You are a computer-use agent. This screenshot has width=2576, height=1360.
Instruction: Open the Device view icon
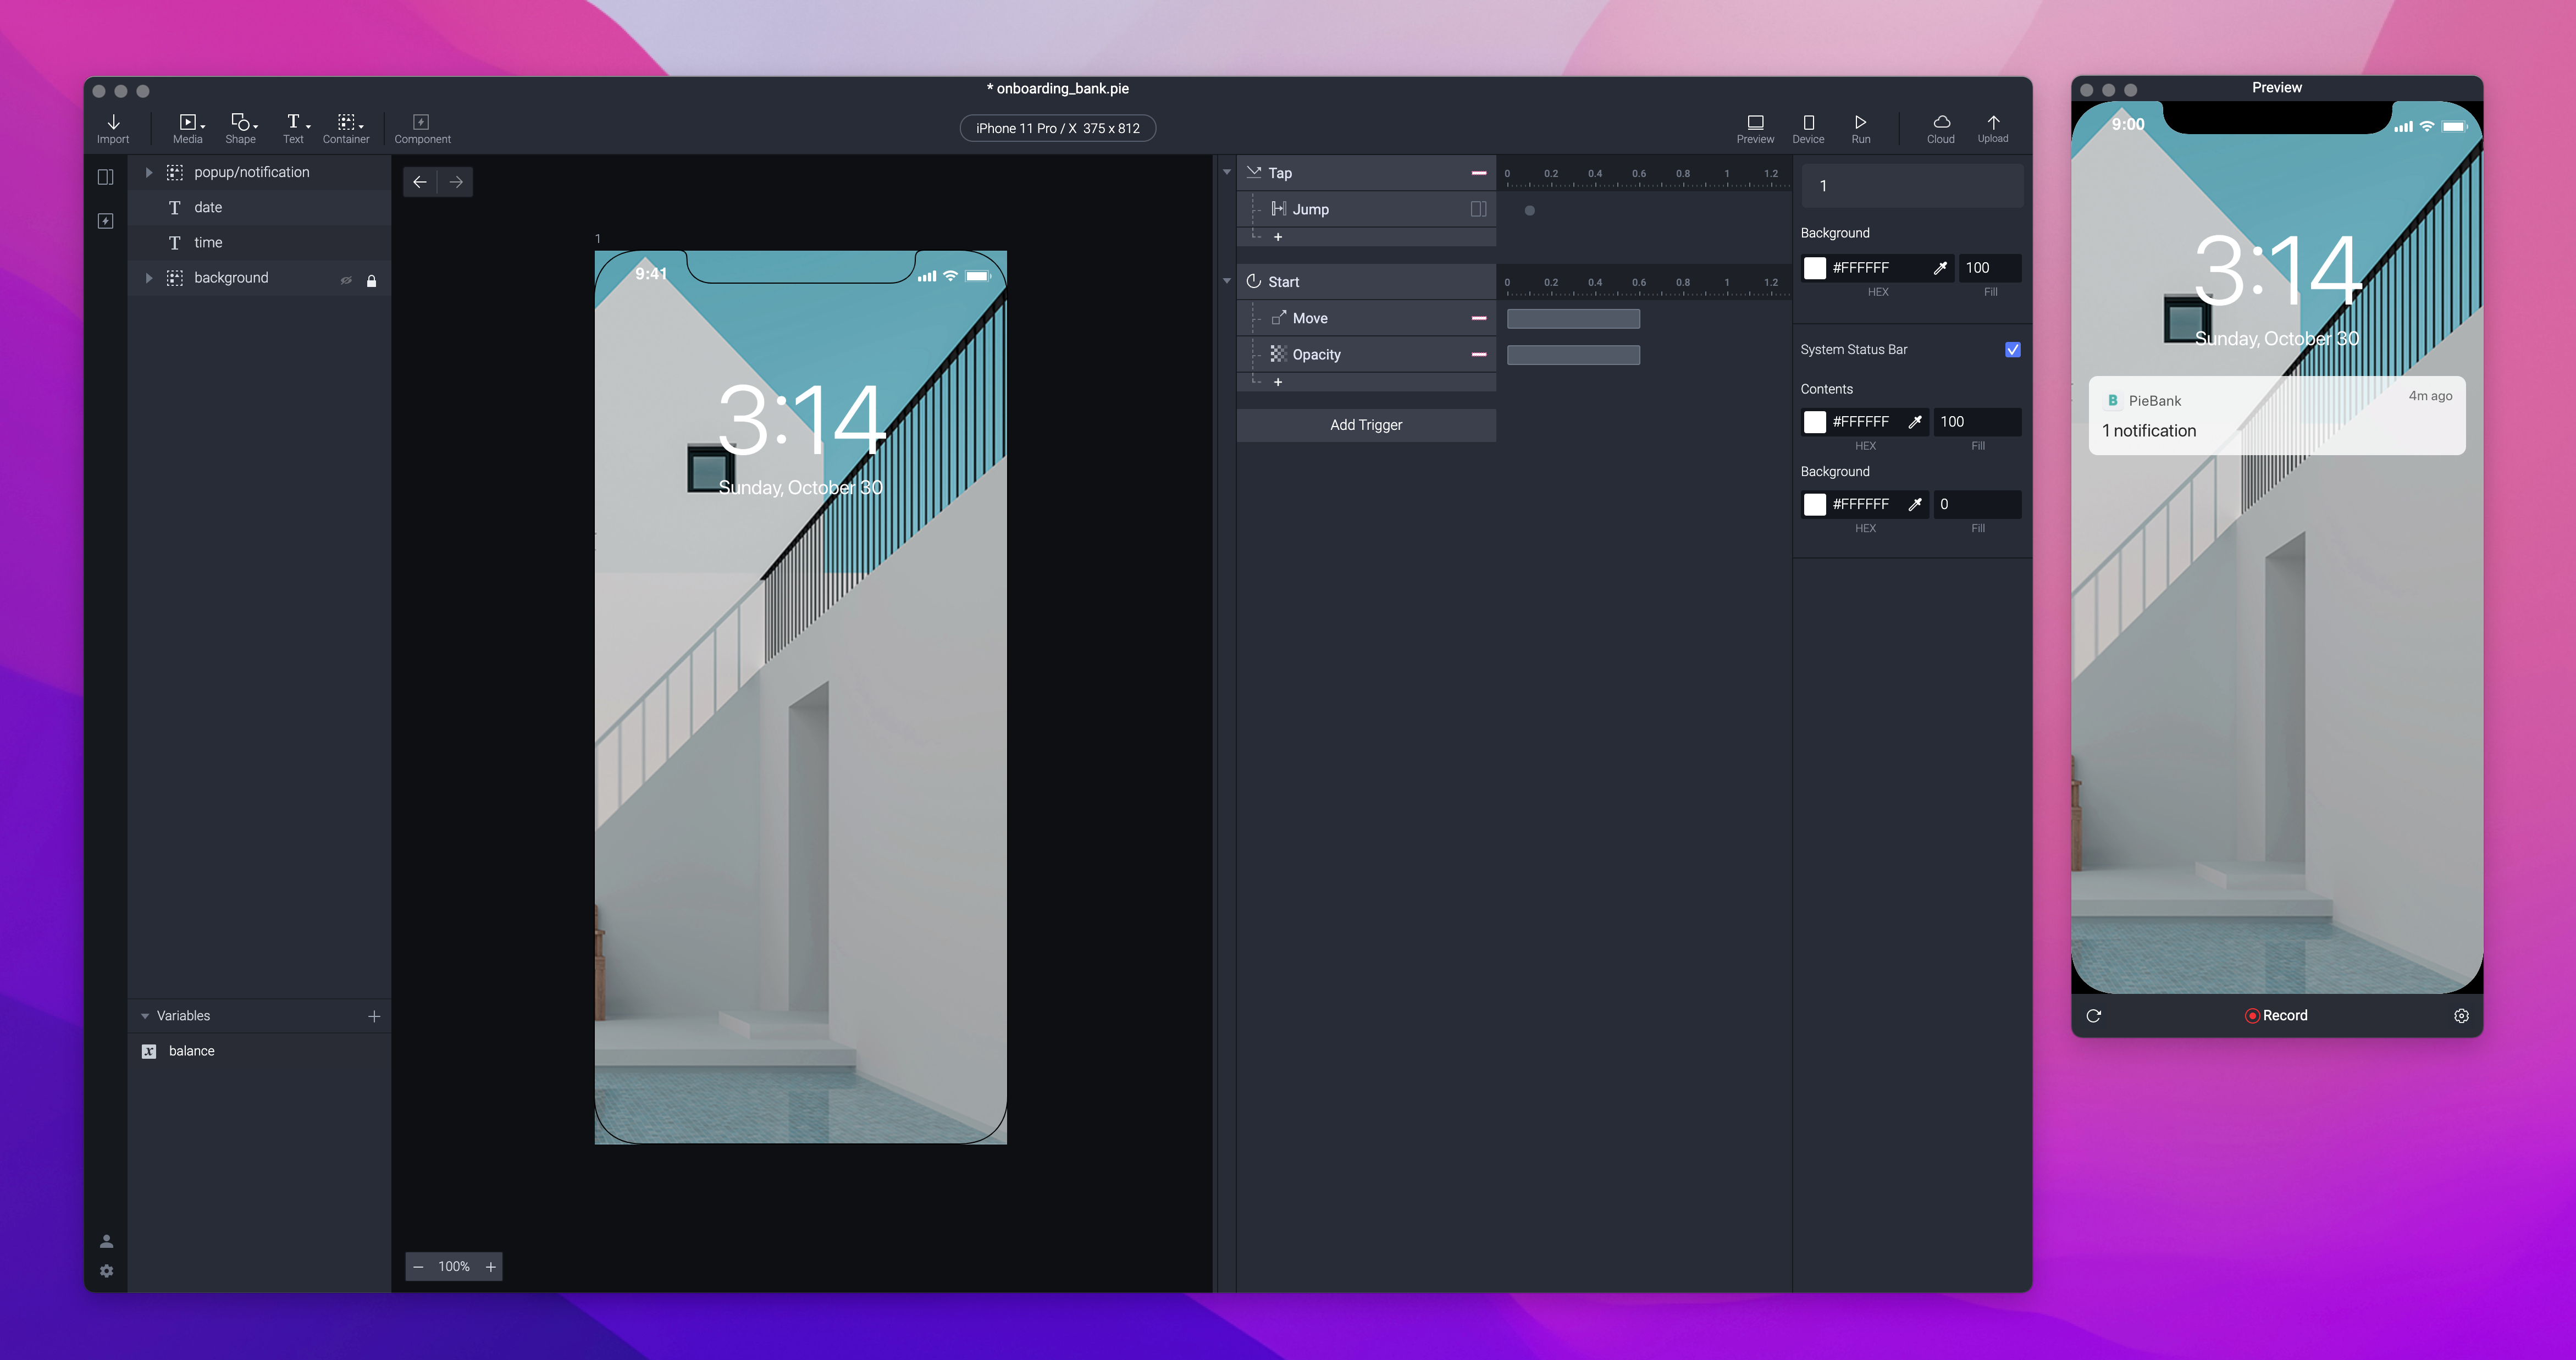(1808, 123)
